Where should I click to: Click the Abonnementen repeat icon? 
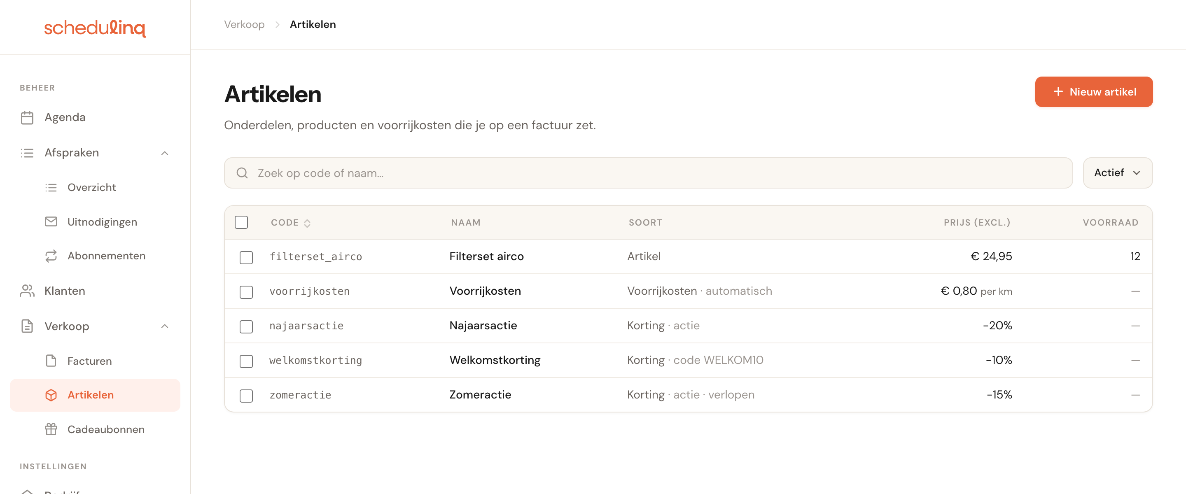pos(51,256)
